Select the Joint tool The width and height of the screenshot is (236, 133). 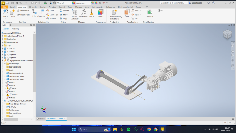(x=34, y=13)
